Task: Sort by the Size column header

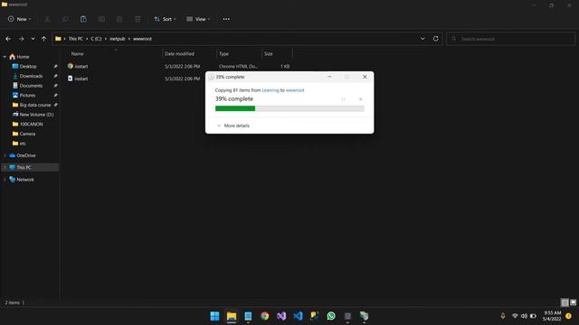Action: [x=269, y=54]
